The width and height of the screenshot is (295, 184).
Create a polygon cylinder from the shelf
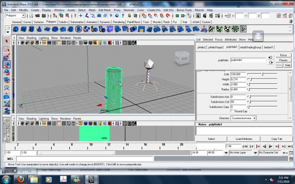31,29
